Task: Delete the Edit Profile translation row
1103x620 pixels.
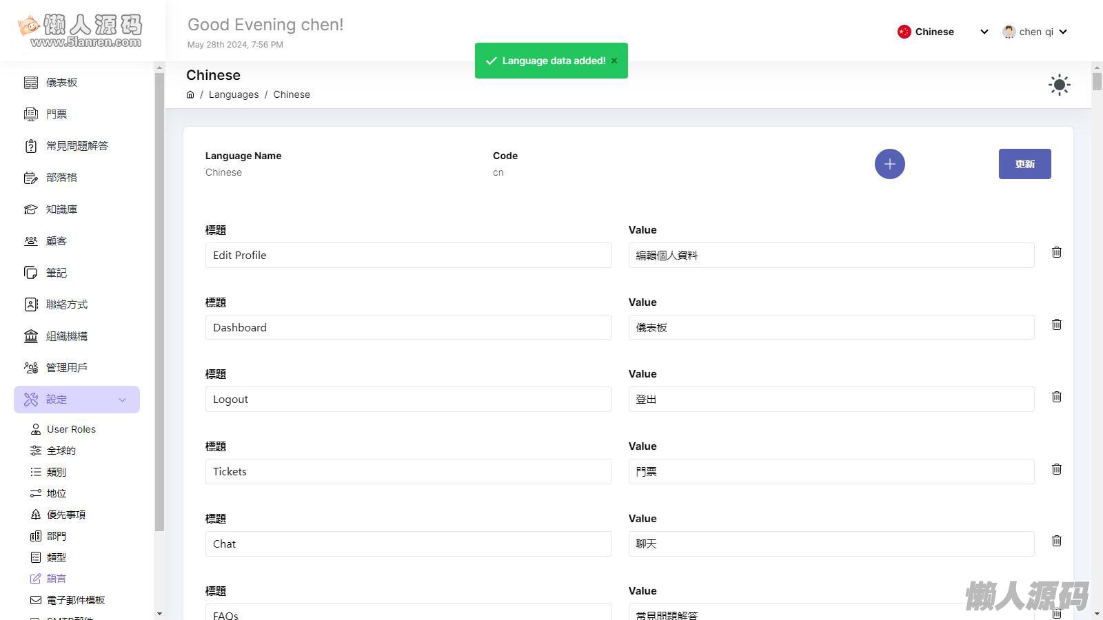Action: [1056, 252]
